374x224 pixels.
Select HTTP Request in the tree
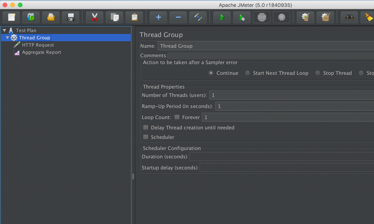[x=38, y=45]
